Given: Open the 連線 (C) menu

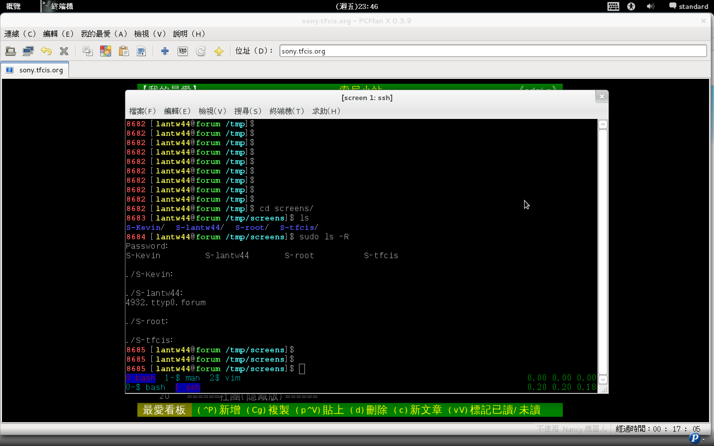Looking at the screenshot, I should pyautogui.click(x=20, y=34).
